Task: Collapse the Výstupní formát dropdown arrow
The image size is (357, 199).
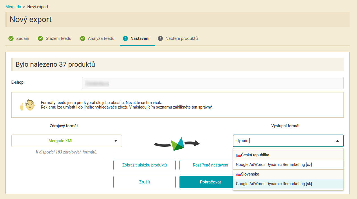Action: coord(338,141)
